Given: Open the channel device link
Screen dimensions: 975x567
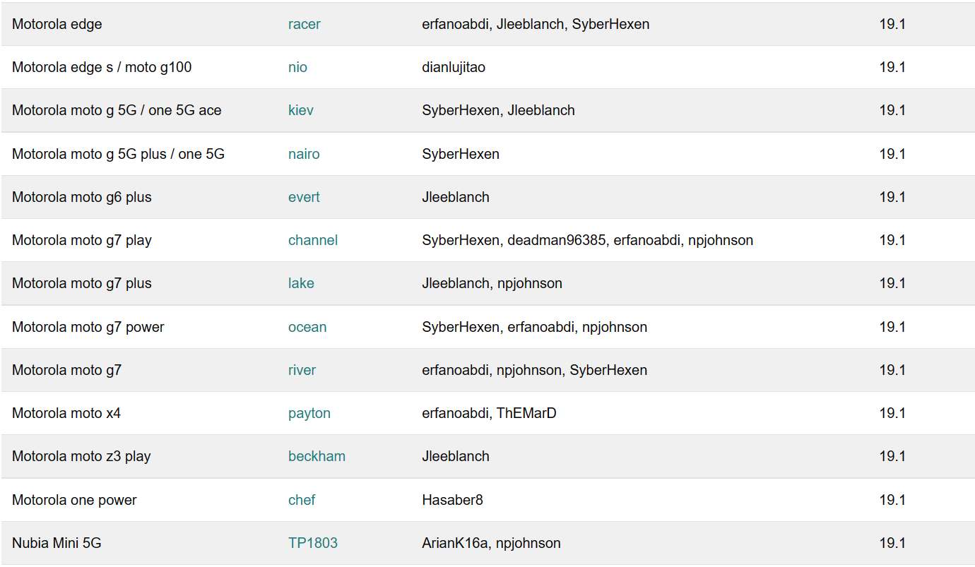Looking at the screenshot, I should 313,240.
